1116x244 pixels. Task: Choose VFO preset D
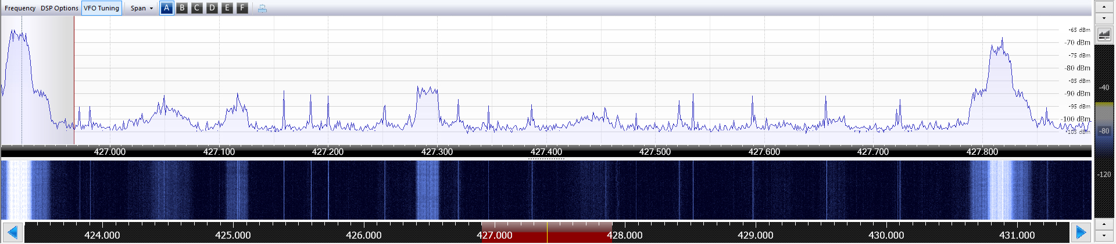[x=212, y=8]
